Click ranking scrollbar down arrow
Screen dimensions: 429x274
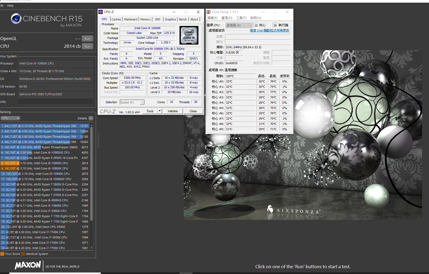click(x=91, y=248)
